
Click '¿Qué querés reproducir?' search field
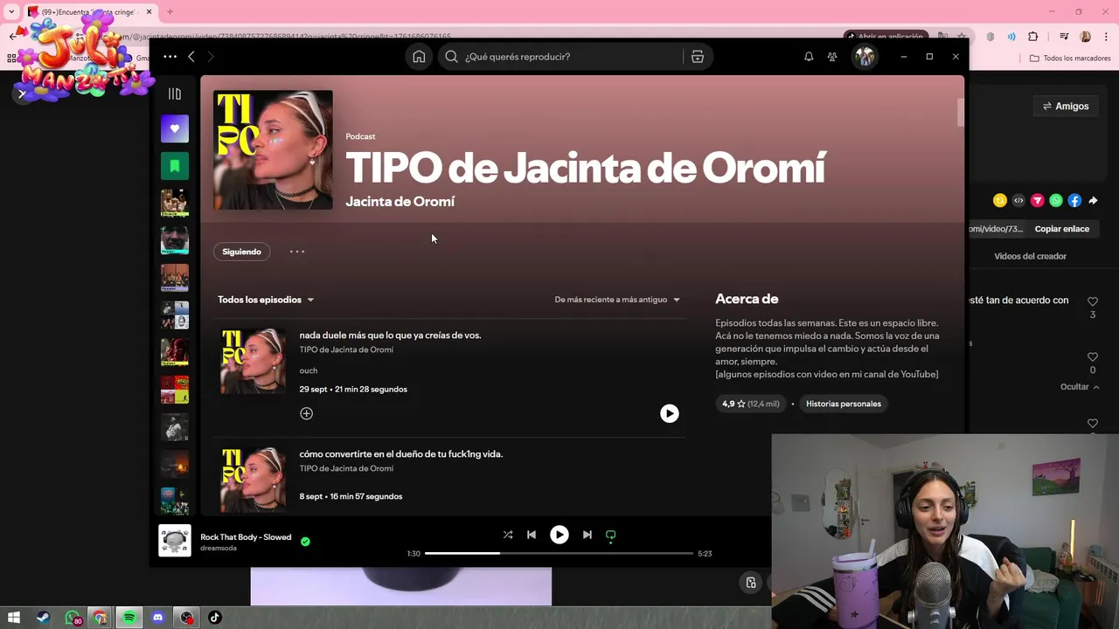pos(559,57)
